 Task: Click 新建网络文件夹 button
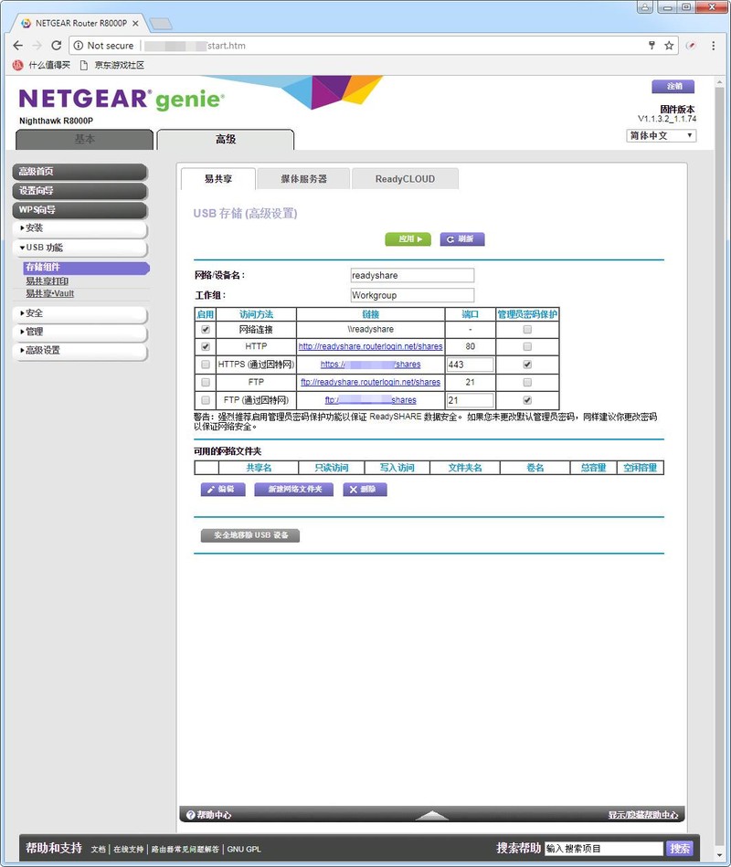click(293, 490)
